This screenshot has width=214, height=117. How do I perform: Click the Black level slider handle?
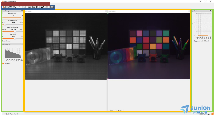click(x=15, y=39)
